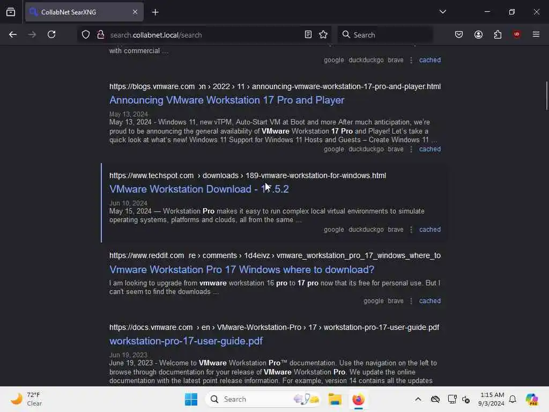The image size is (549, 412).
Task: Click the page vertical scrollbar thumb
Action: (x=546, y=95)
